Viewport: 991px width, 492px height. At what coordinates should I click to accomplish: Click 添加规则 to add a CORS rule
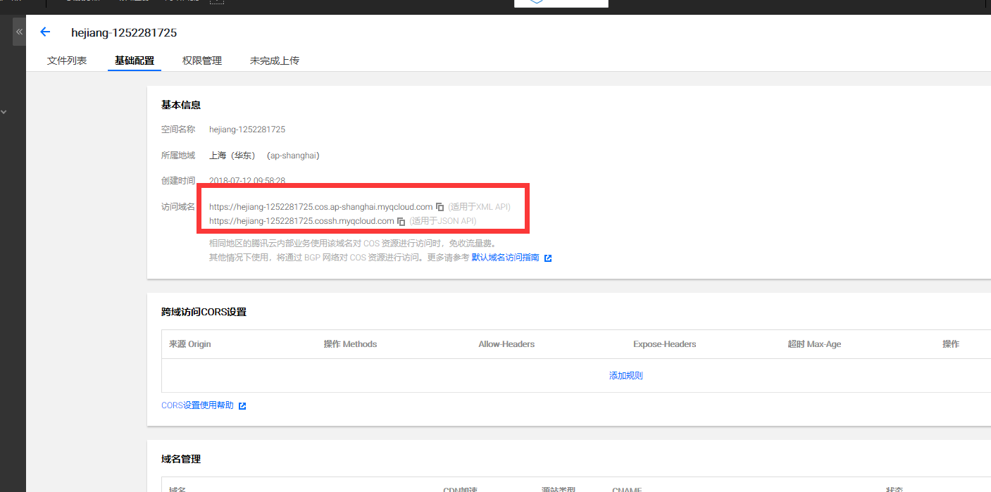pos(625,376)
